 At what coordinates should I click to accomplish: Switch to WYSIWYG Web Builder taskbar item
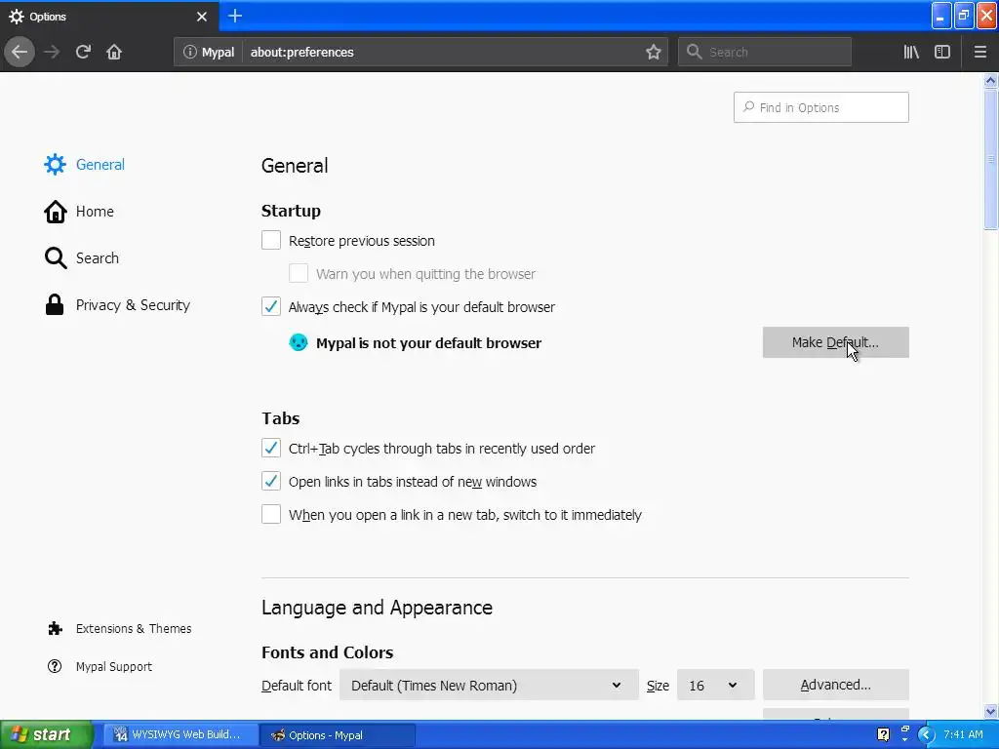click(x=180, y=734)
